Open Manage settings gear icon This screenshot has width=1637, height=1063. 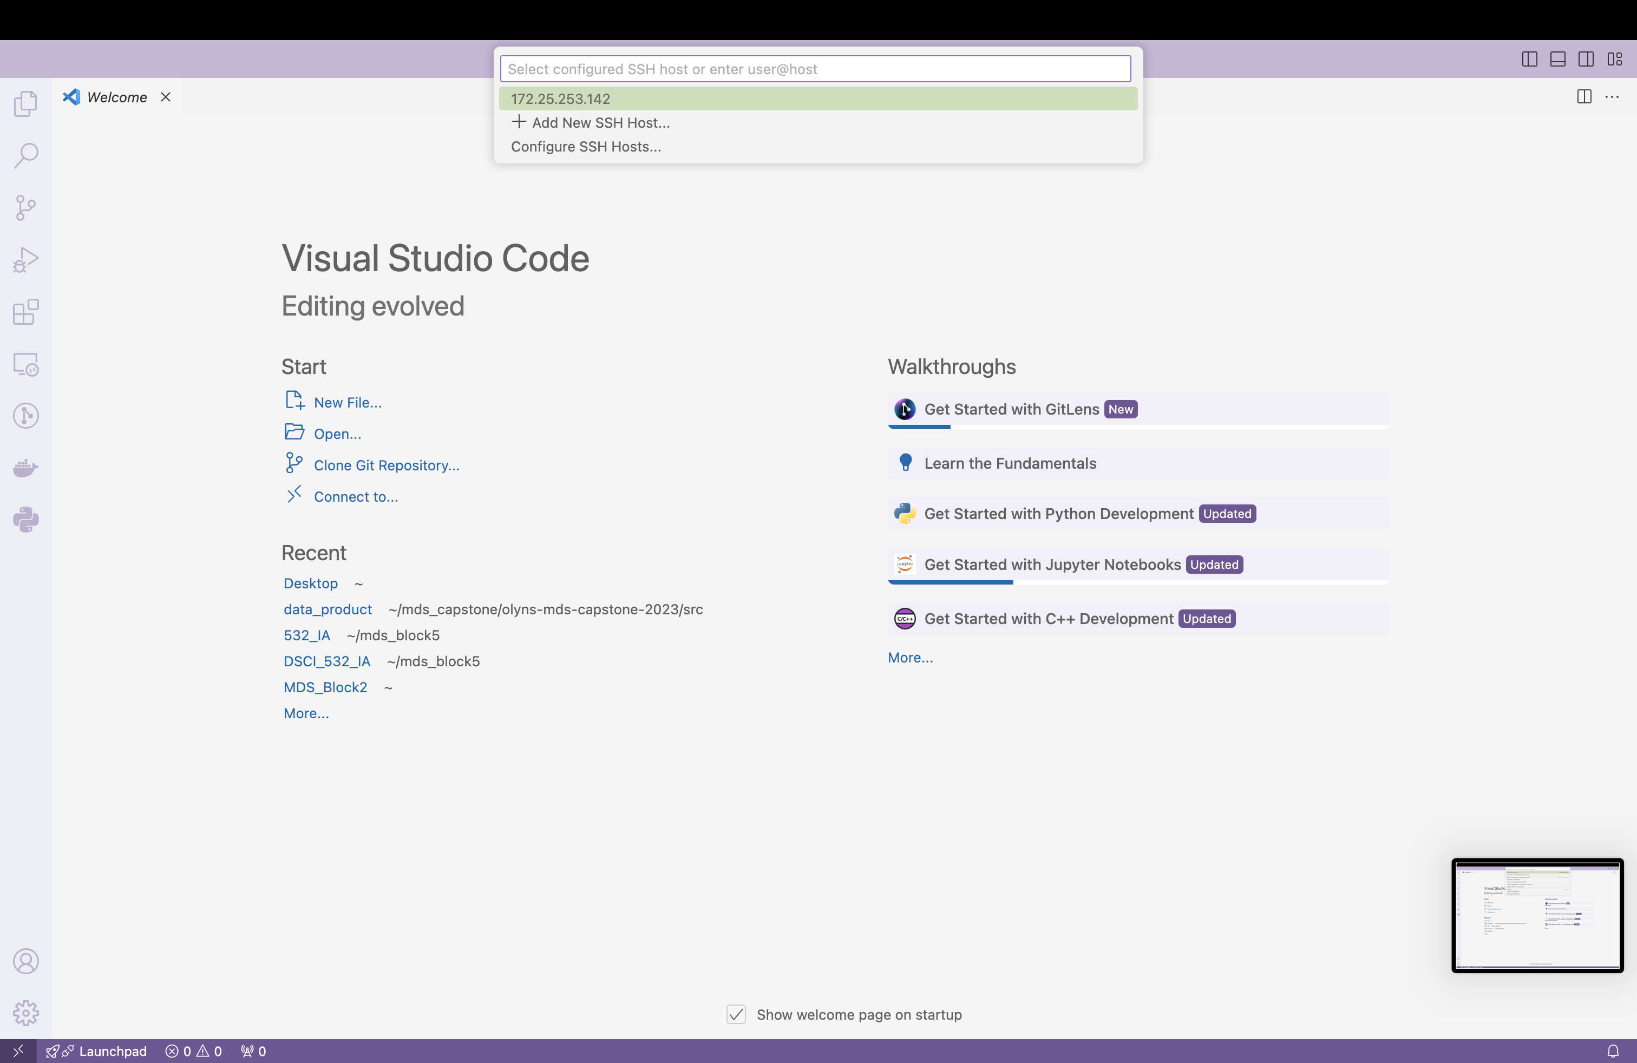pos(25,1013)
